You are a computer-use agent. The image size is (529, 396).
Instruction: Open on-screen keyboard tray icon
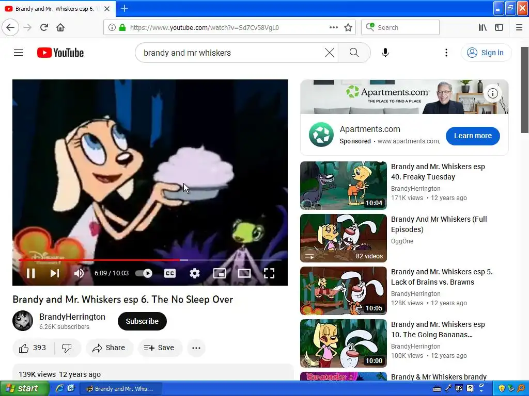click(437, 389)
